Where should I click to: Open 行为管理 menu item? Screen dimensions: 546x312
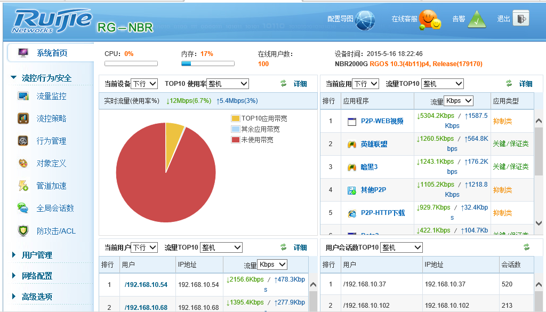coord(52,141)
